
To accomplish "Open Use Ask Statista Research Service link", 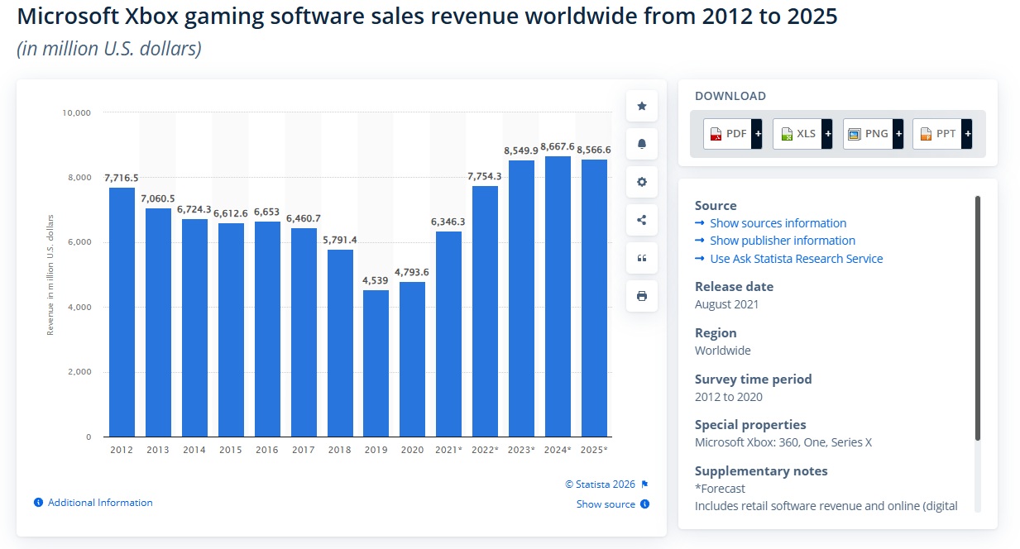I will point(796,259).
